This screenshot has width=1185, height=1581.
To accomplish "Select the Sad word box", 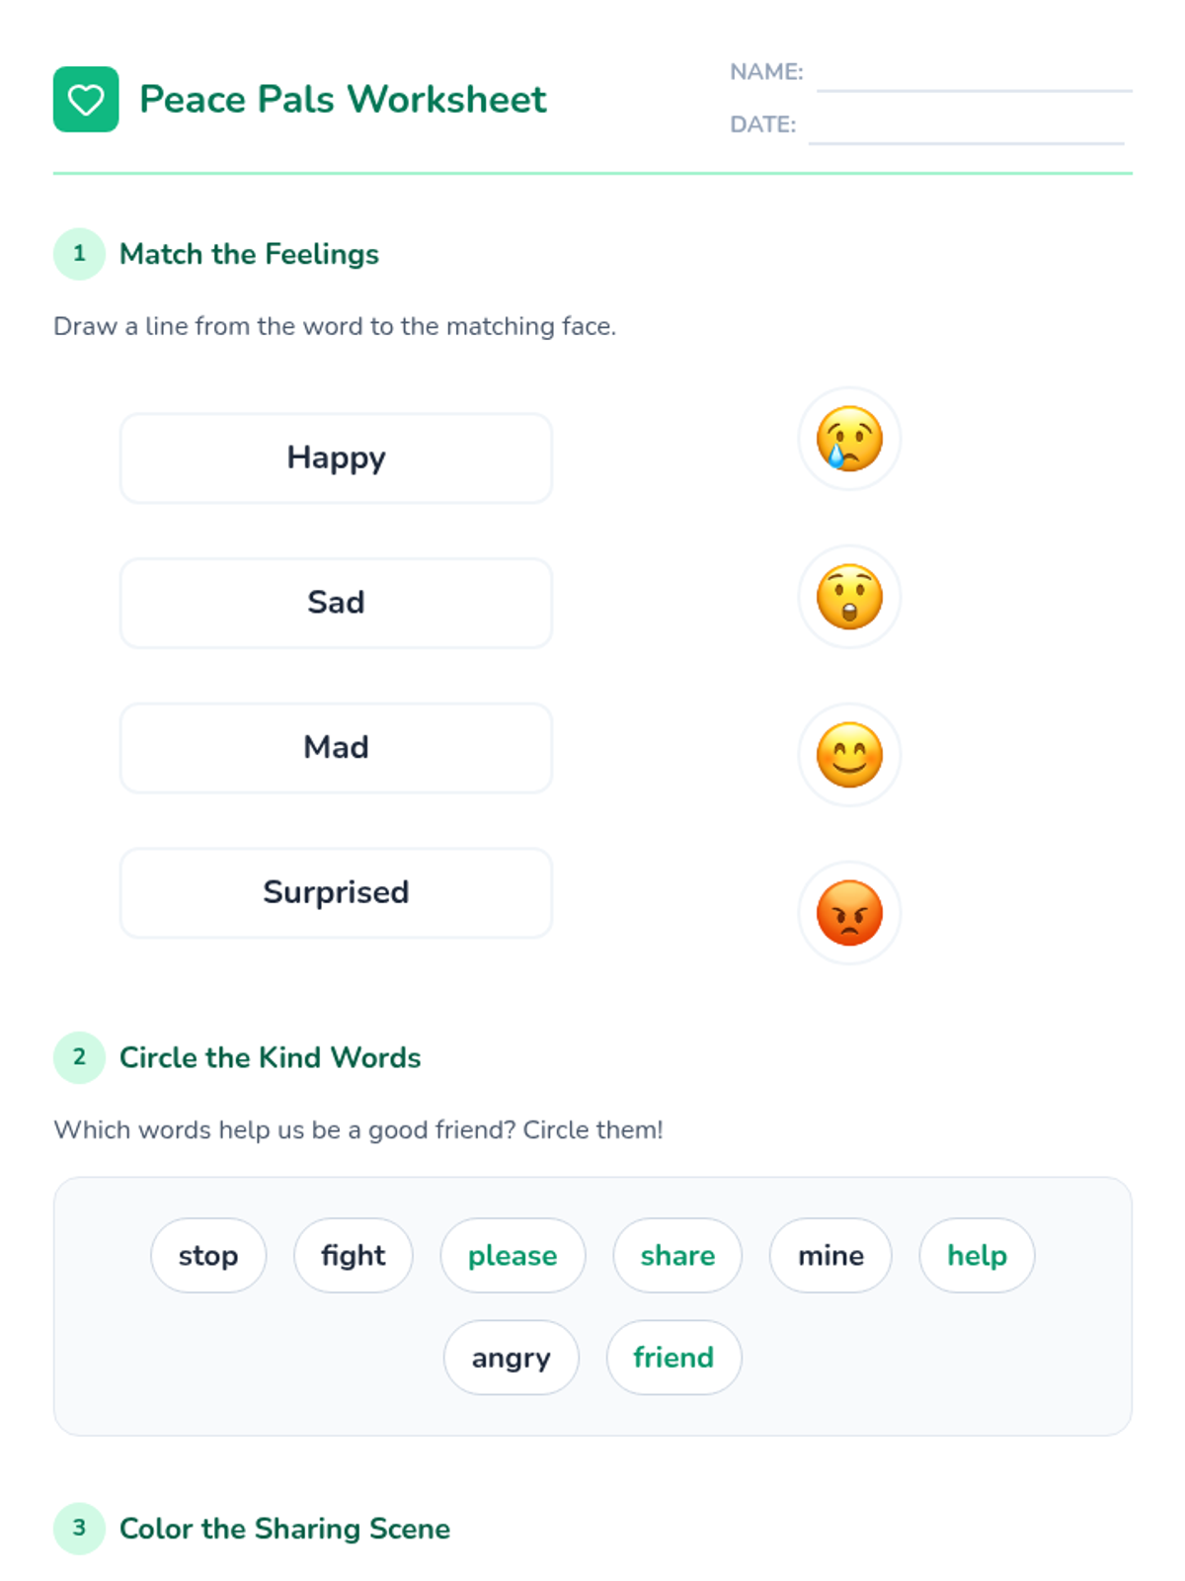I will click(336, 603).
